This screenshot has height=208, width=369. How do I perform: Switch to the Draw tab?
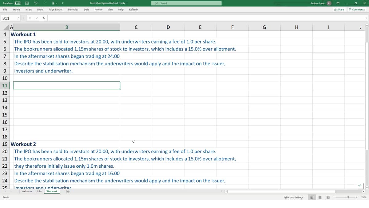(x=40, y=10)
